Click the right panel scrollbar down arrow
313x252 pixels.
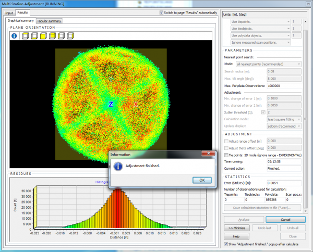pyautogui.click(x=305, y=211)
